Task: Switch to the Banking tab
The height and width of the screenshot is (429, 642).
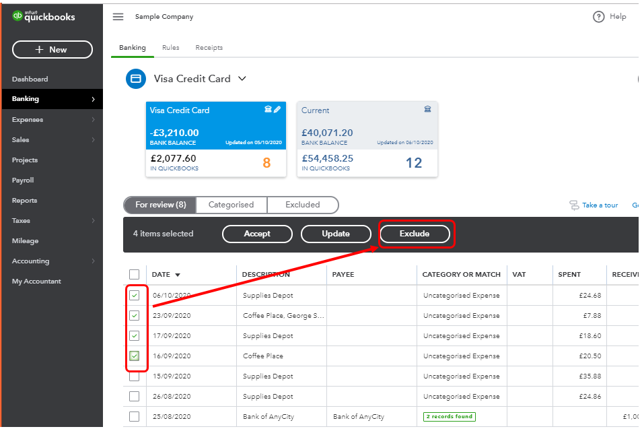Action: pos(133,48)
